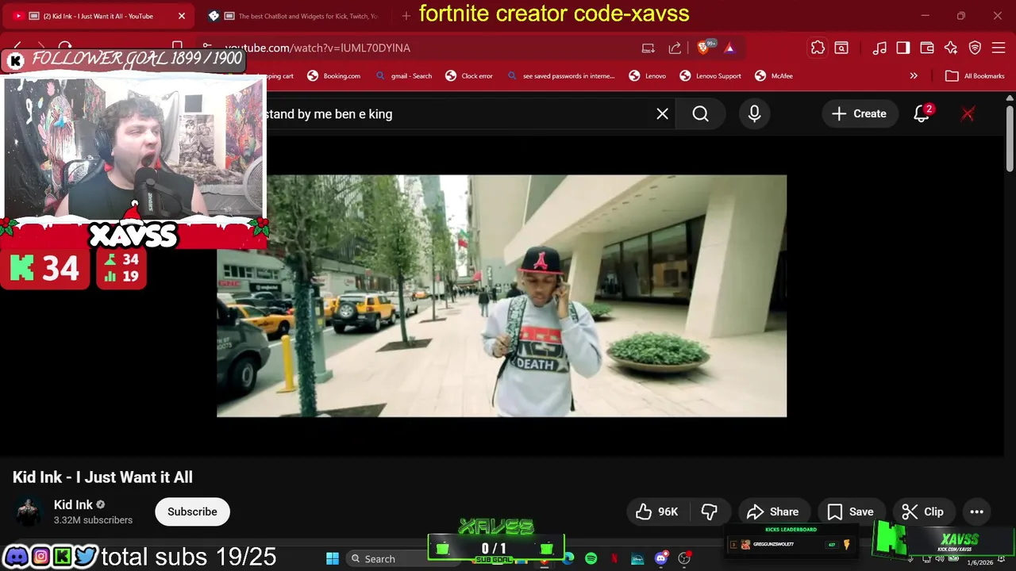Open Microsoft Edge from the taskbar
The height and width of the screenshot is (571, 1016).
pos(568,558)
